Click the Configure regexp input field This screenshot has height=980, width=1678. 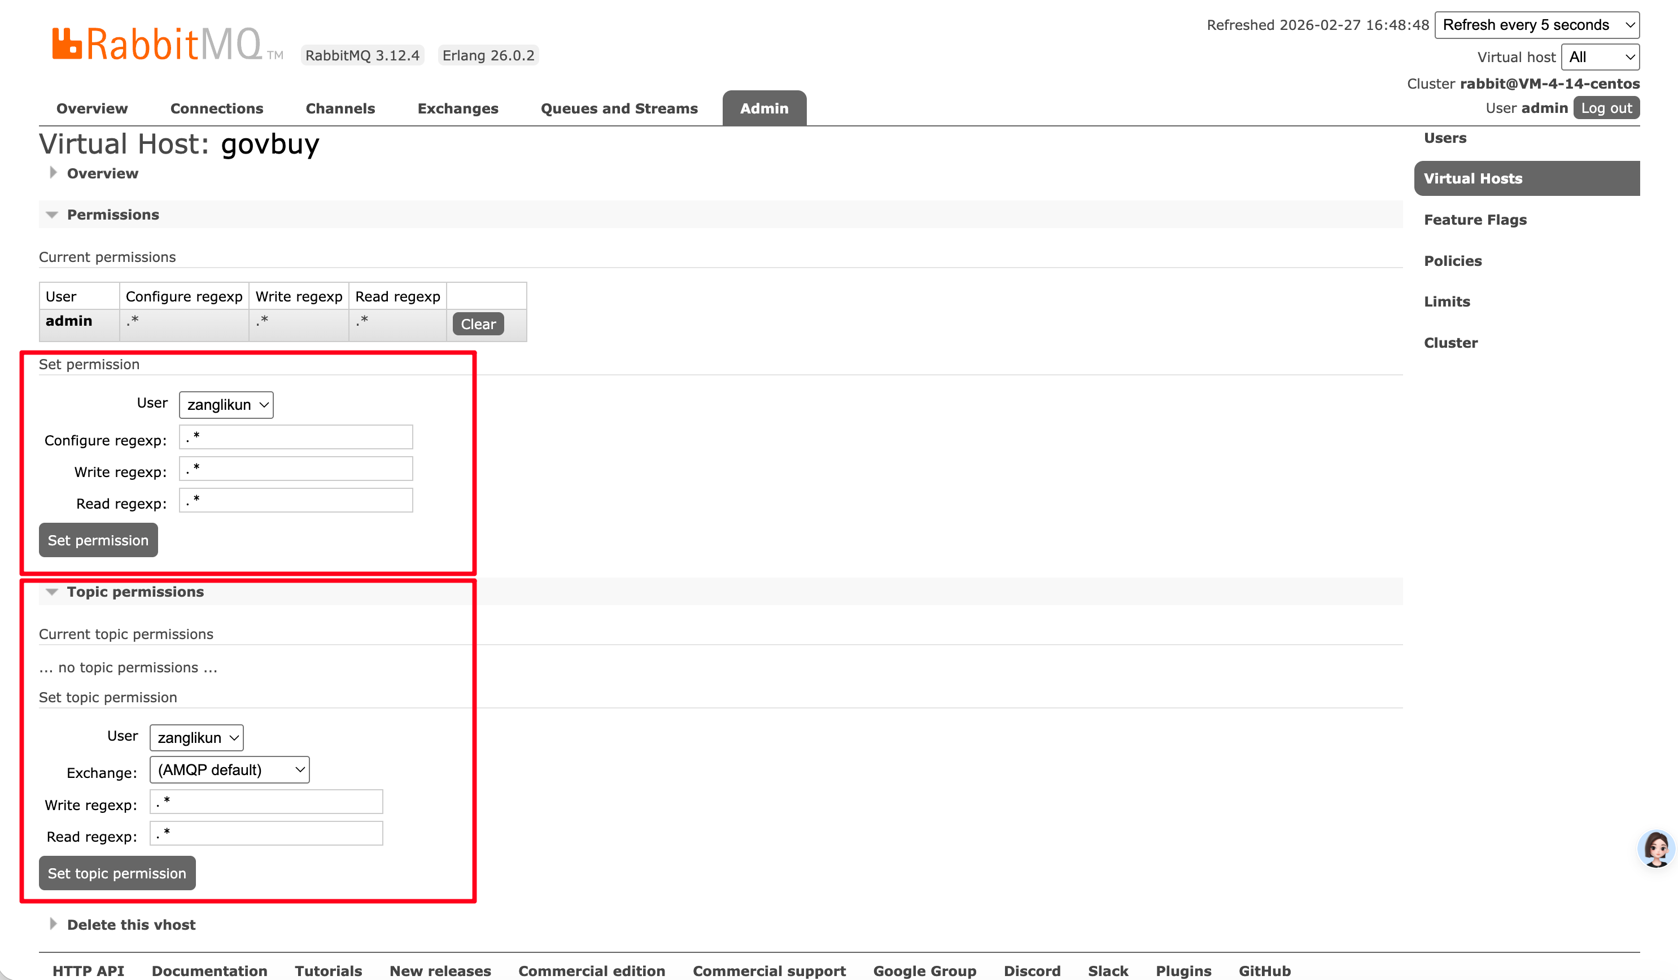(296, 438)
